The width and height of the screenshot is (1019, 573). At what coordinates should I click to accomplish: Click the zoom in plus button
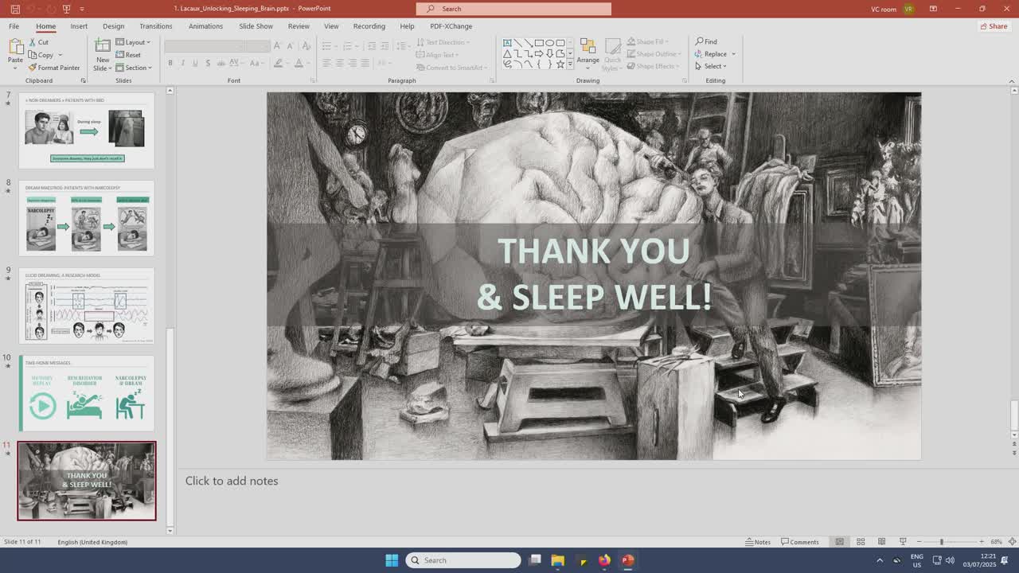point(981,542)
